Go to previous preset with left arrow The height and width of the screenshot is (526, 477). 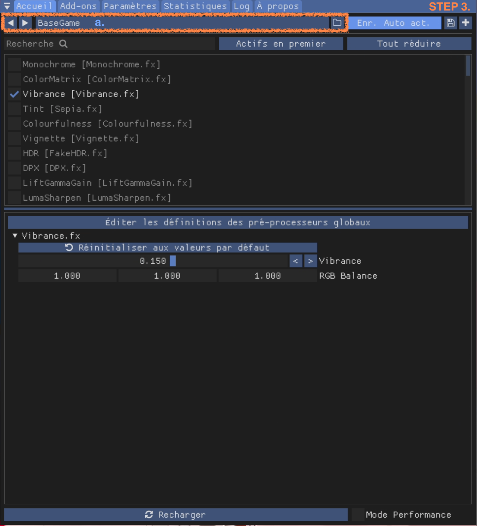pyautogui.click(x=11, y=23)
